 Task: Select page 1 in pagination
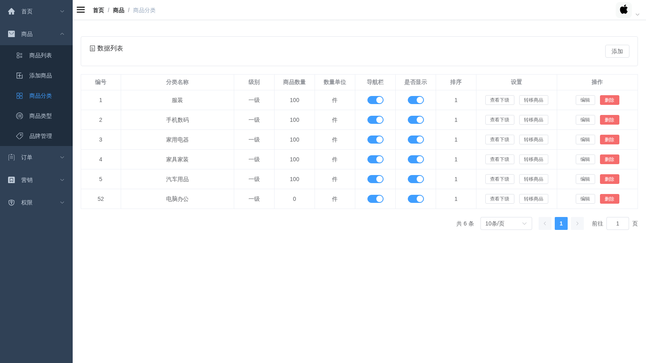point(561,223)
